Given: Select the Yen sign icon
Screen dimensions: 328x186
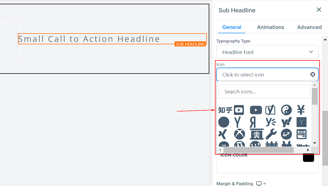Looking at the screenshot, I should tap(301, 110).
